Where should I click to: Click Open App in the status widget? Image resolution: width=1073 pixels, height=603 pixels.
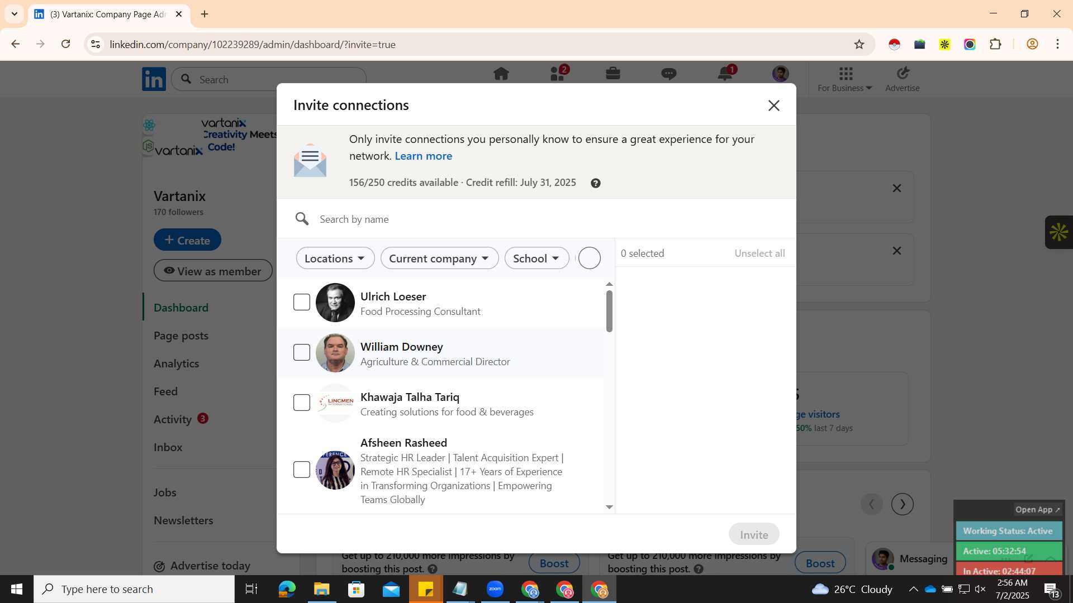[1037, 509]
